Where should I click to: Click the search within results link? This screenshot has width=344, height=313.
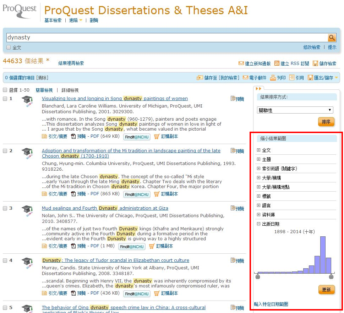[x=71, y=64]
